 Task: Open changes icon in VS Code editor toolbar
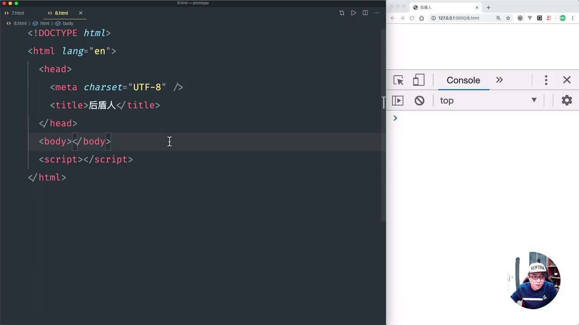click(342, 13)
